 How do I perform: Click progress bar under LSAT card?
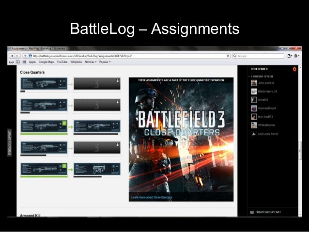[x=97, y=134]
